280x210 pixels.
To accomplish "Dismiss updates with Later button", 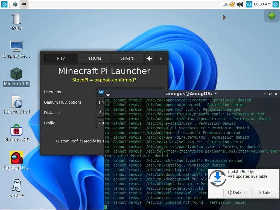I will (x=265, y=192).
